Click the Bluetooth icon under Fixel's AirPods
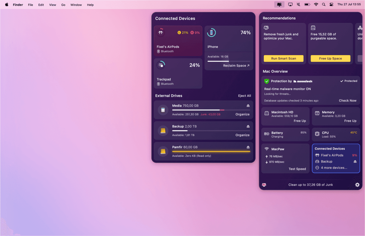The image size is (365, 236). click(x=158, y=52)
